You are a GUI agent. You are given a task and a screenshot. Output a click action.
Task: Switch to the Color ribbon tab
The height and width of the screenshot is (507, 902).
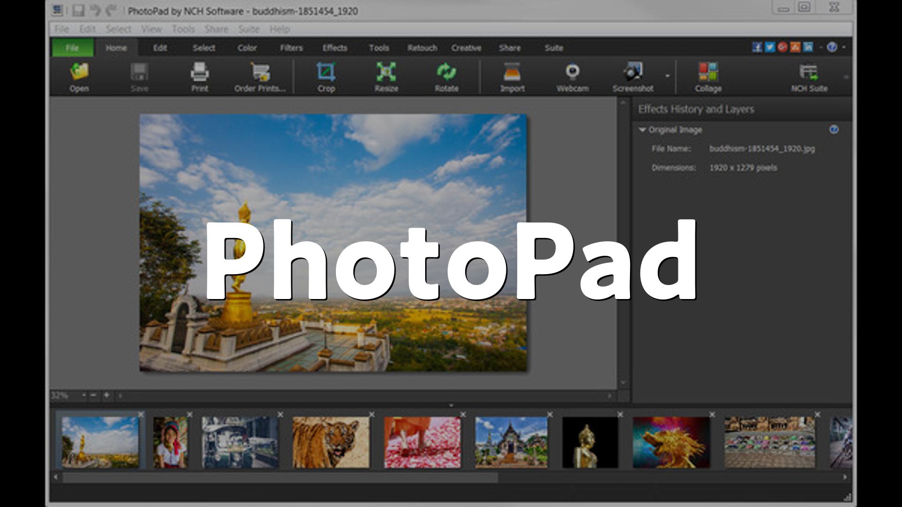point(247,48)
